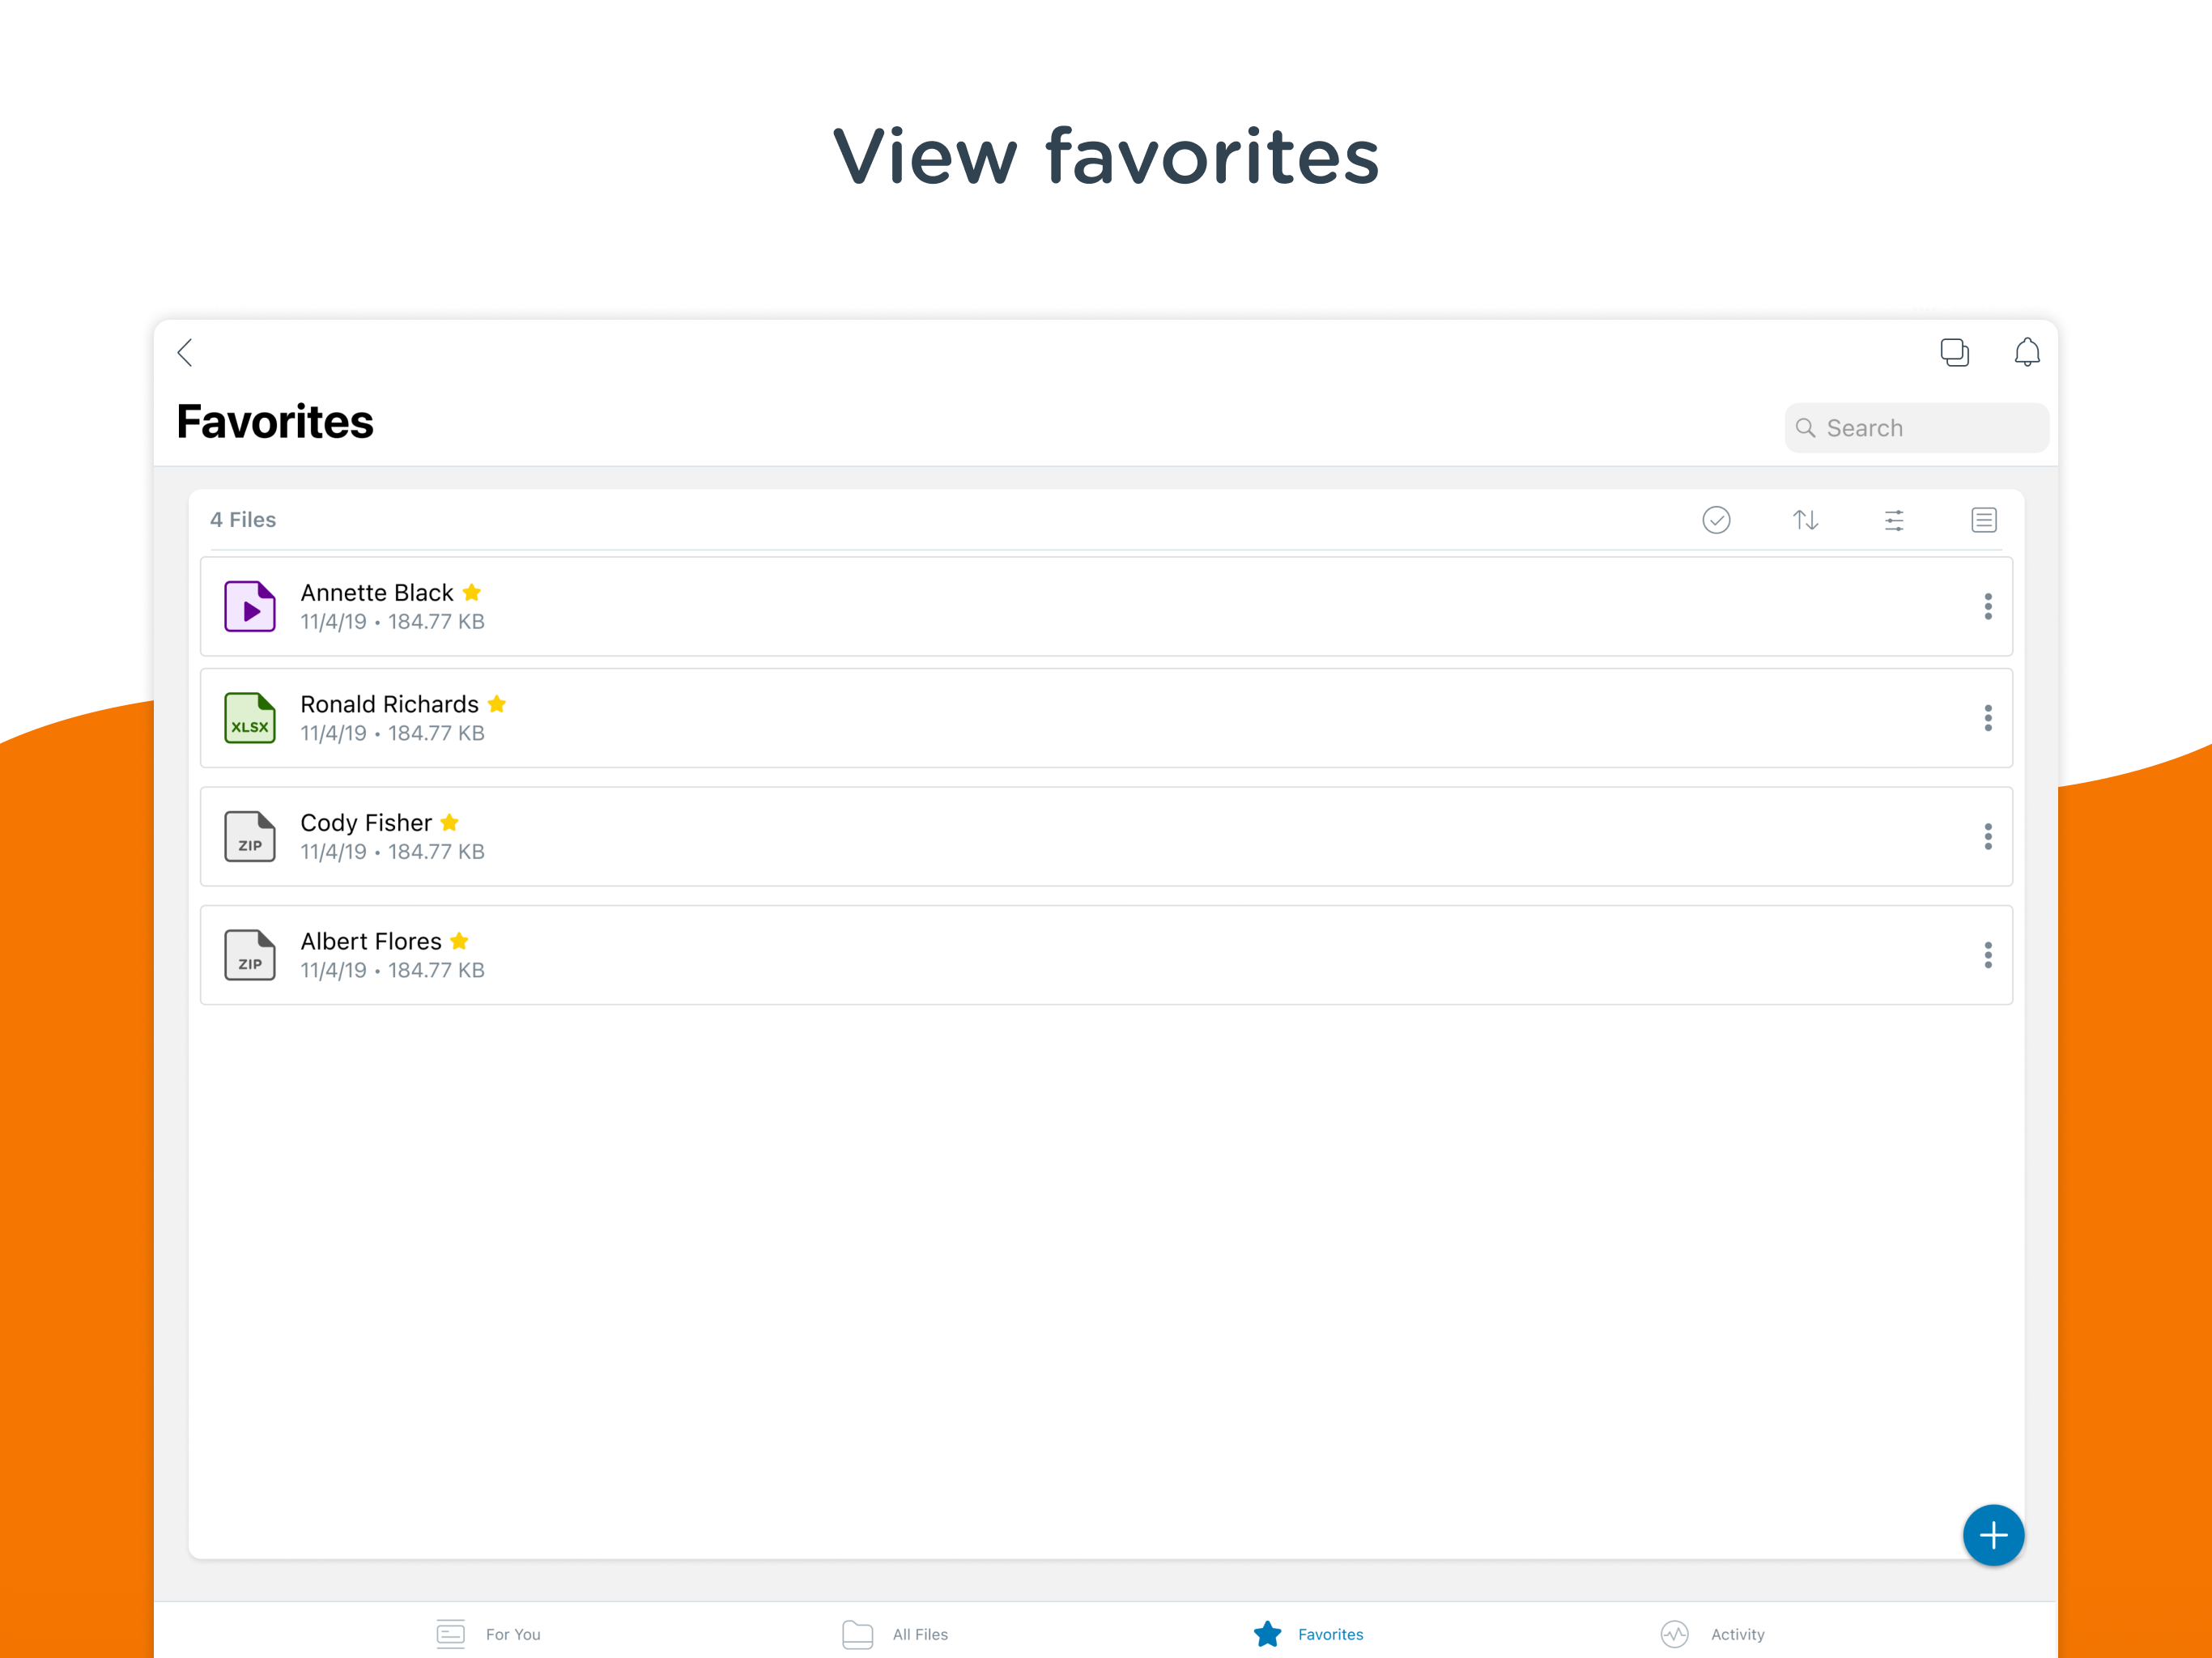The image size is (2212, 1658).
Task: Toggle the Ronald Richards favorite star
Action: (497, 704)
